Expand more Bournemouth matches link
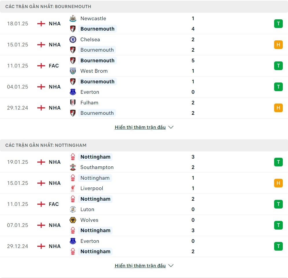This screenshot has width=288, height=278. [x=140, y=127]
